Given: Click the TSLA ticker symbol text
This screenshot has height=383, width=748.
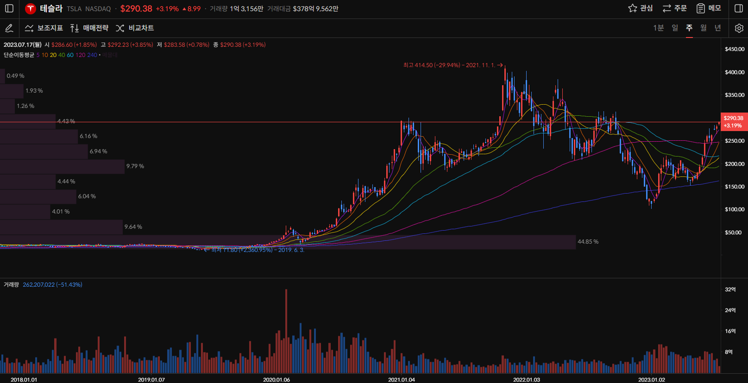Looking at the screenshot, I should click(74, 9).
